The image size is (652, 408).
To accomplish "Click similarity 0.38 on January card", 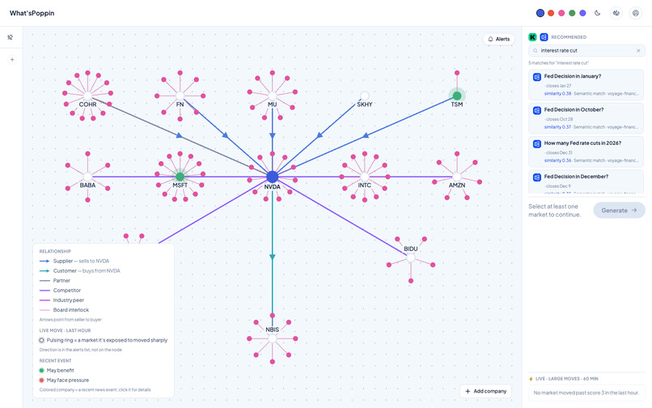I will pos(557,94).
